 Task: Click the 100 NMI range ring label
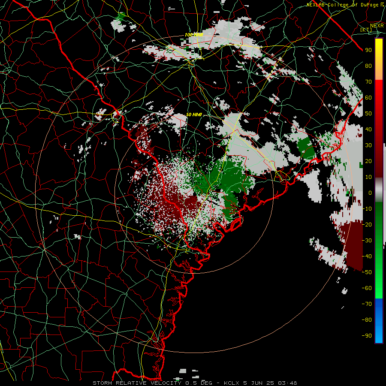[194, 35]
